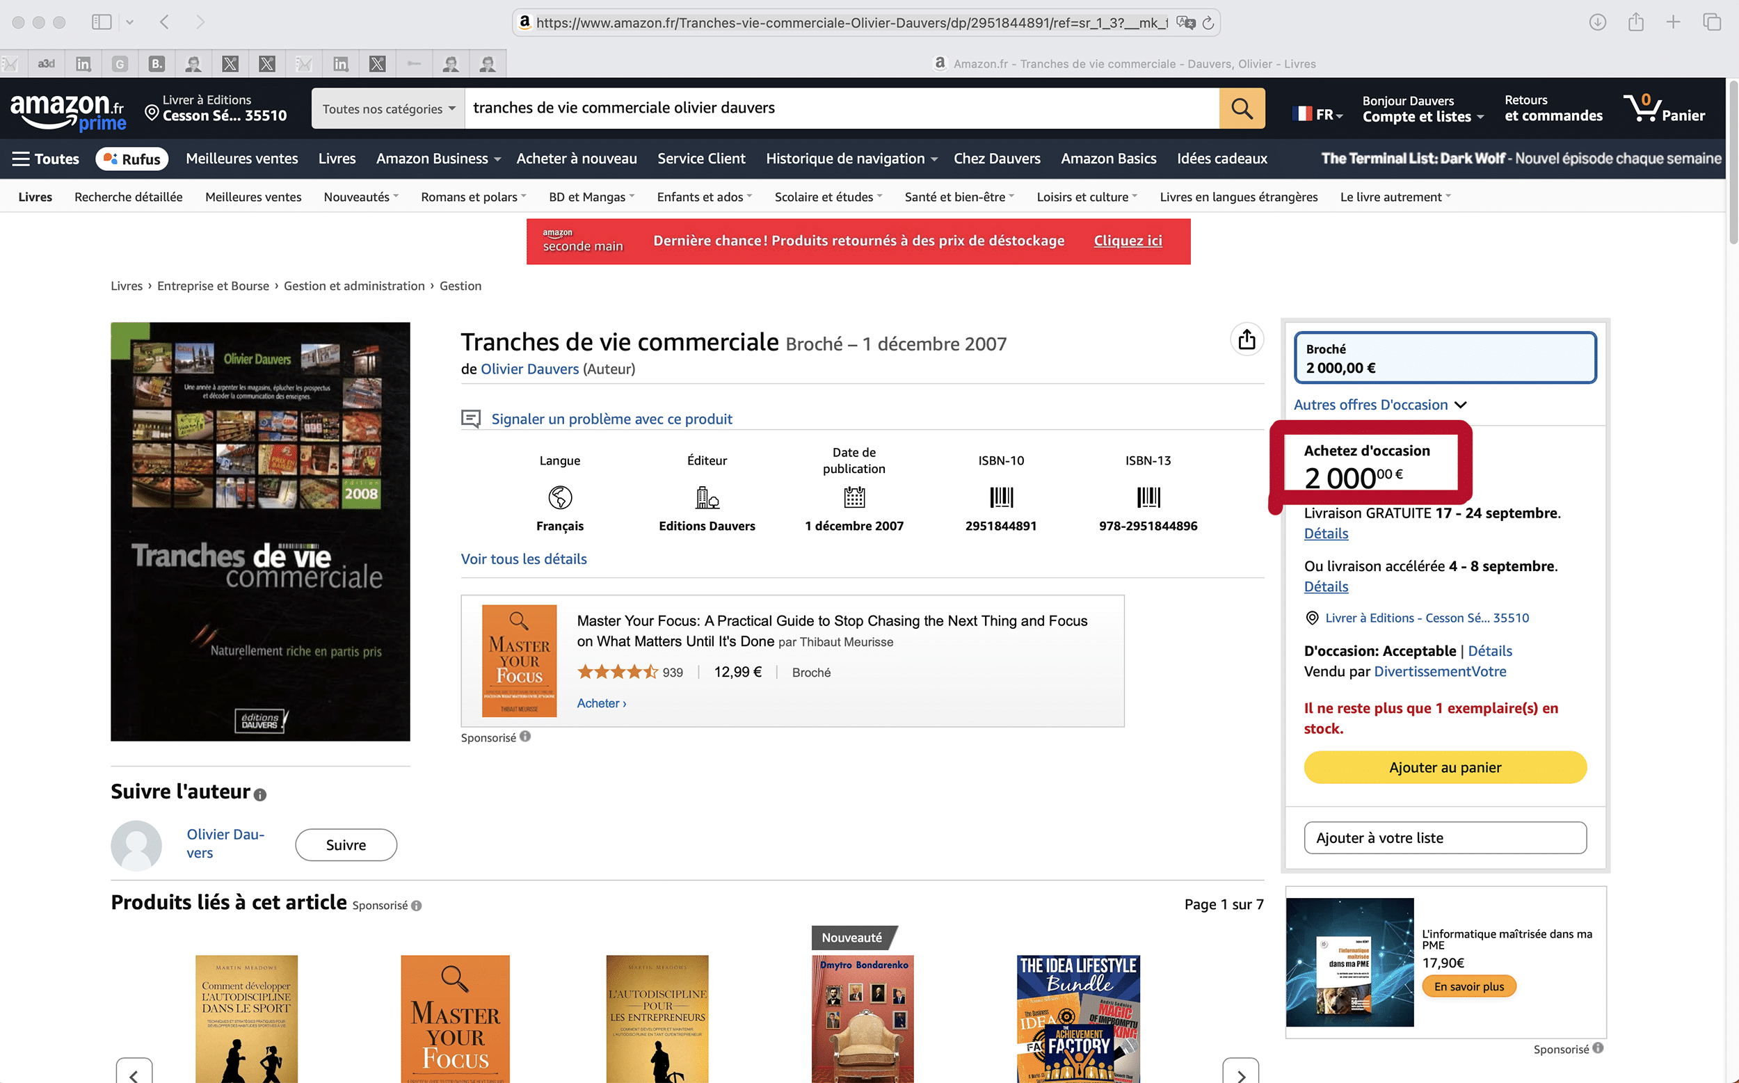Open Acheter à nouveau in the nav bar
This screenshot has width=1739, height=1083.
click(x=577, y=159)
